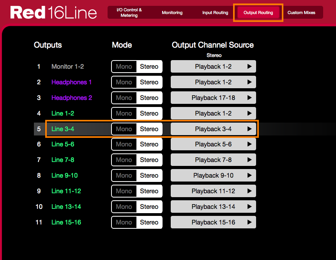This screenshot has width=336, height=260.
Task: Switch Headphones 1 to Stereo mode
Action: tap(149, 82)
